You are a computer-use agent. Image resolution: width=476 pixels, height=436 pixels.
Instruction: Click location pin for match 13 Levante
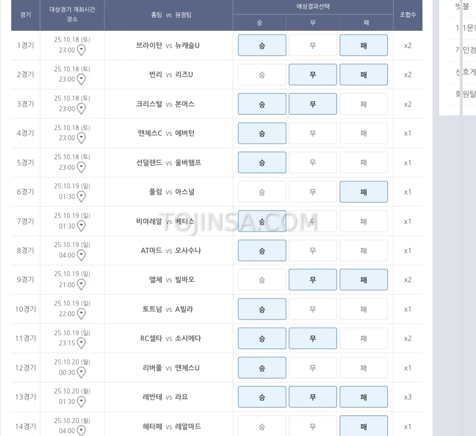pos(82,402)
